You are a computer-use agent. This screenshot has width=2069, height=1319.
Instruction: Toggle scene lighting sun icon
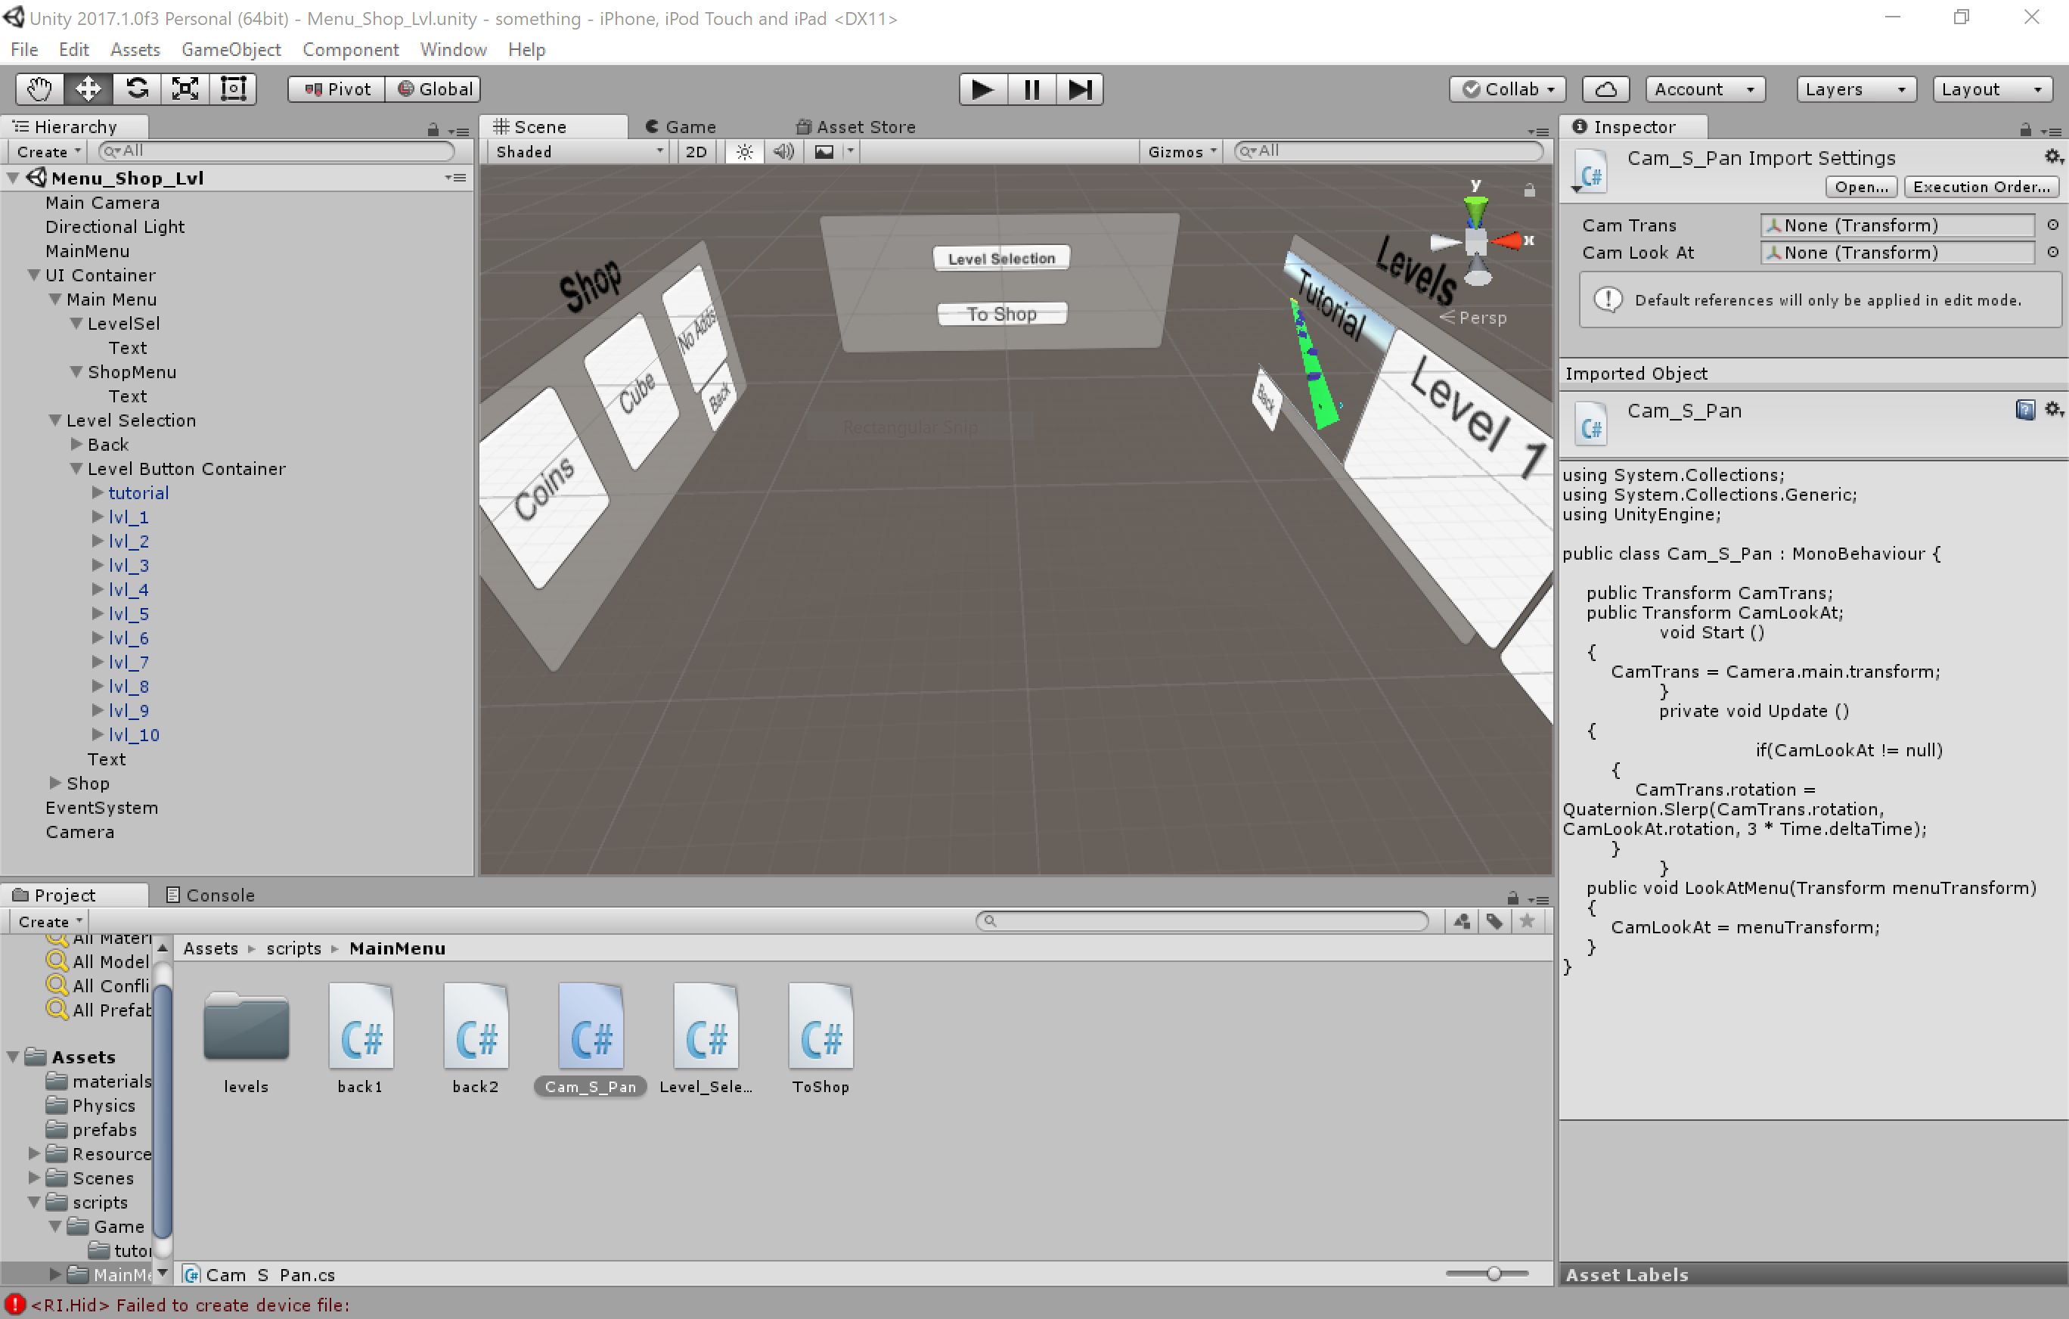(744, 151)
